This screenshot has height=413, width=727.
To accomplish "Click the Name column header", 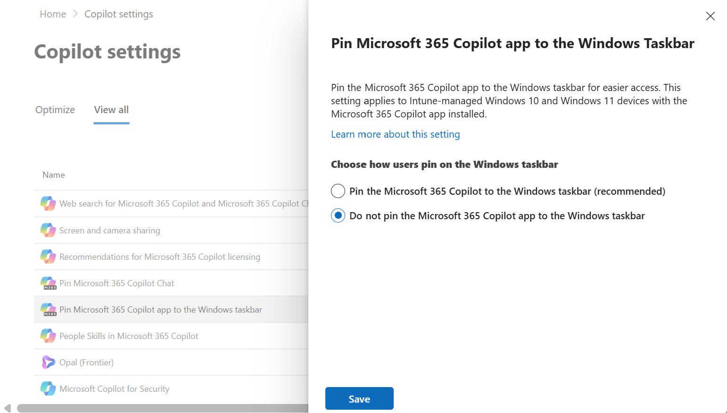I will (x=54, y=175).
